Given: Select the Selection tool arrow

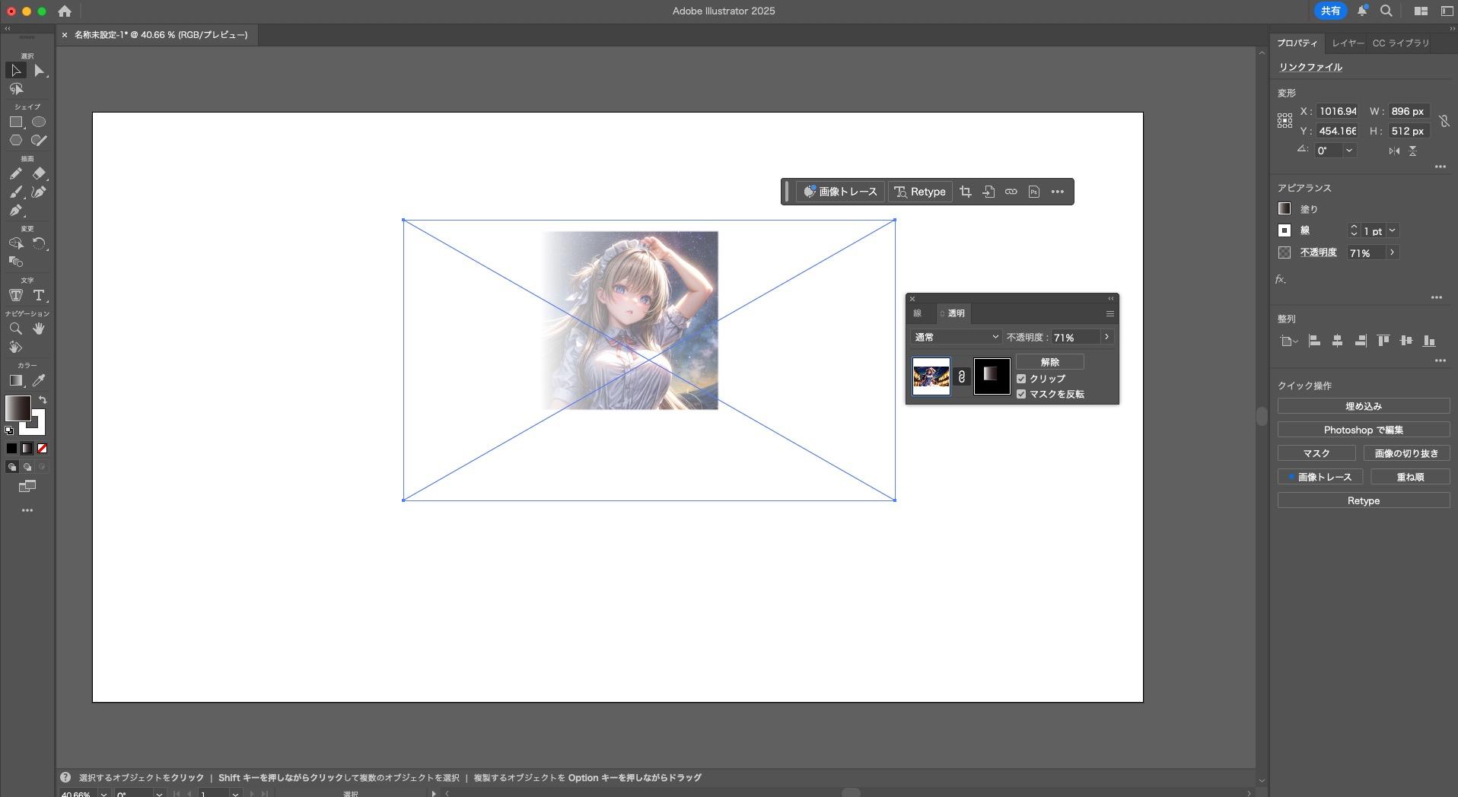Looking at the screenshot, I should [16, 71].
